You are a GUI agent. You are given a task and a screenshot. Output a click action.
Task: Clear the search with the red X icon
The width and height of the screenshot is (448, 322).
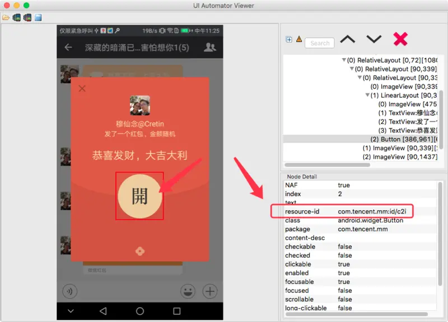click(x=400, y=39)
